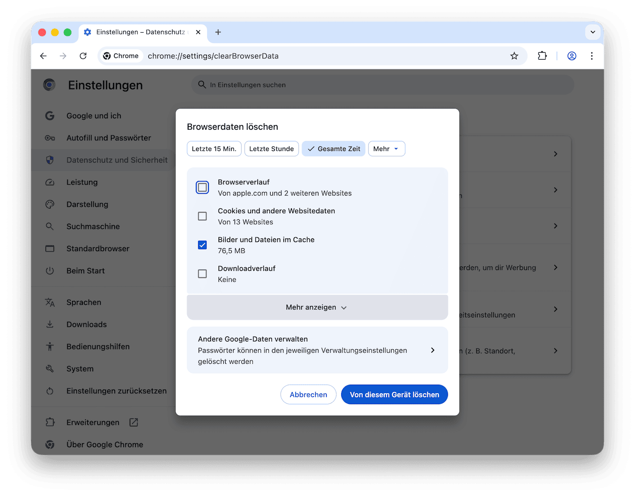Image resolution: width=635 pixels, height=496 pixels.
Task: Tick the Downloadverlauf checkbox
Action: click(x=202, y=274)
